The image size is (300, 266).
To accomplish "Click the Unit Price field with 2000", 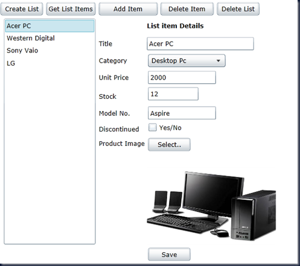I will pyautogui.click(x=182, y=77).
